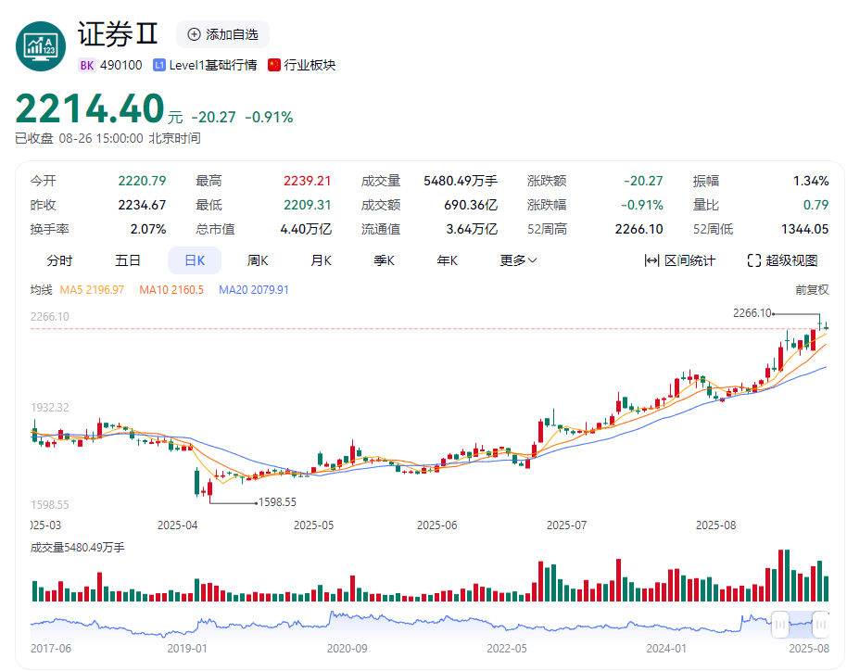
Task: Select the 月K chart tab
Action: point(321,261)
